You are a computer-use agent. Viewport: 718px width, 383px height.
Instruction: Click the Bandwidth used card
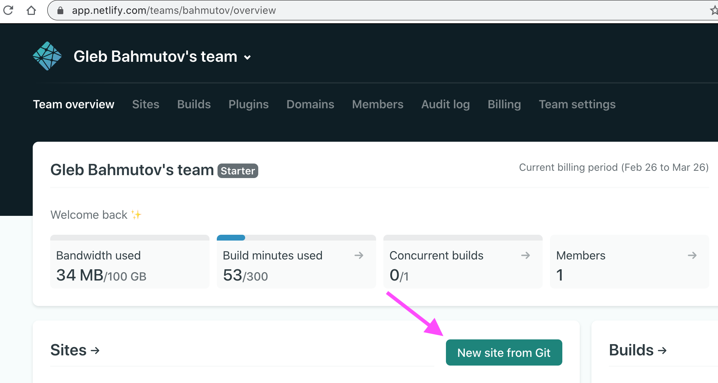[130, 262]
